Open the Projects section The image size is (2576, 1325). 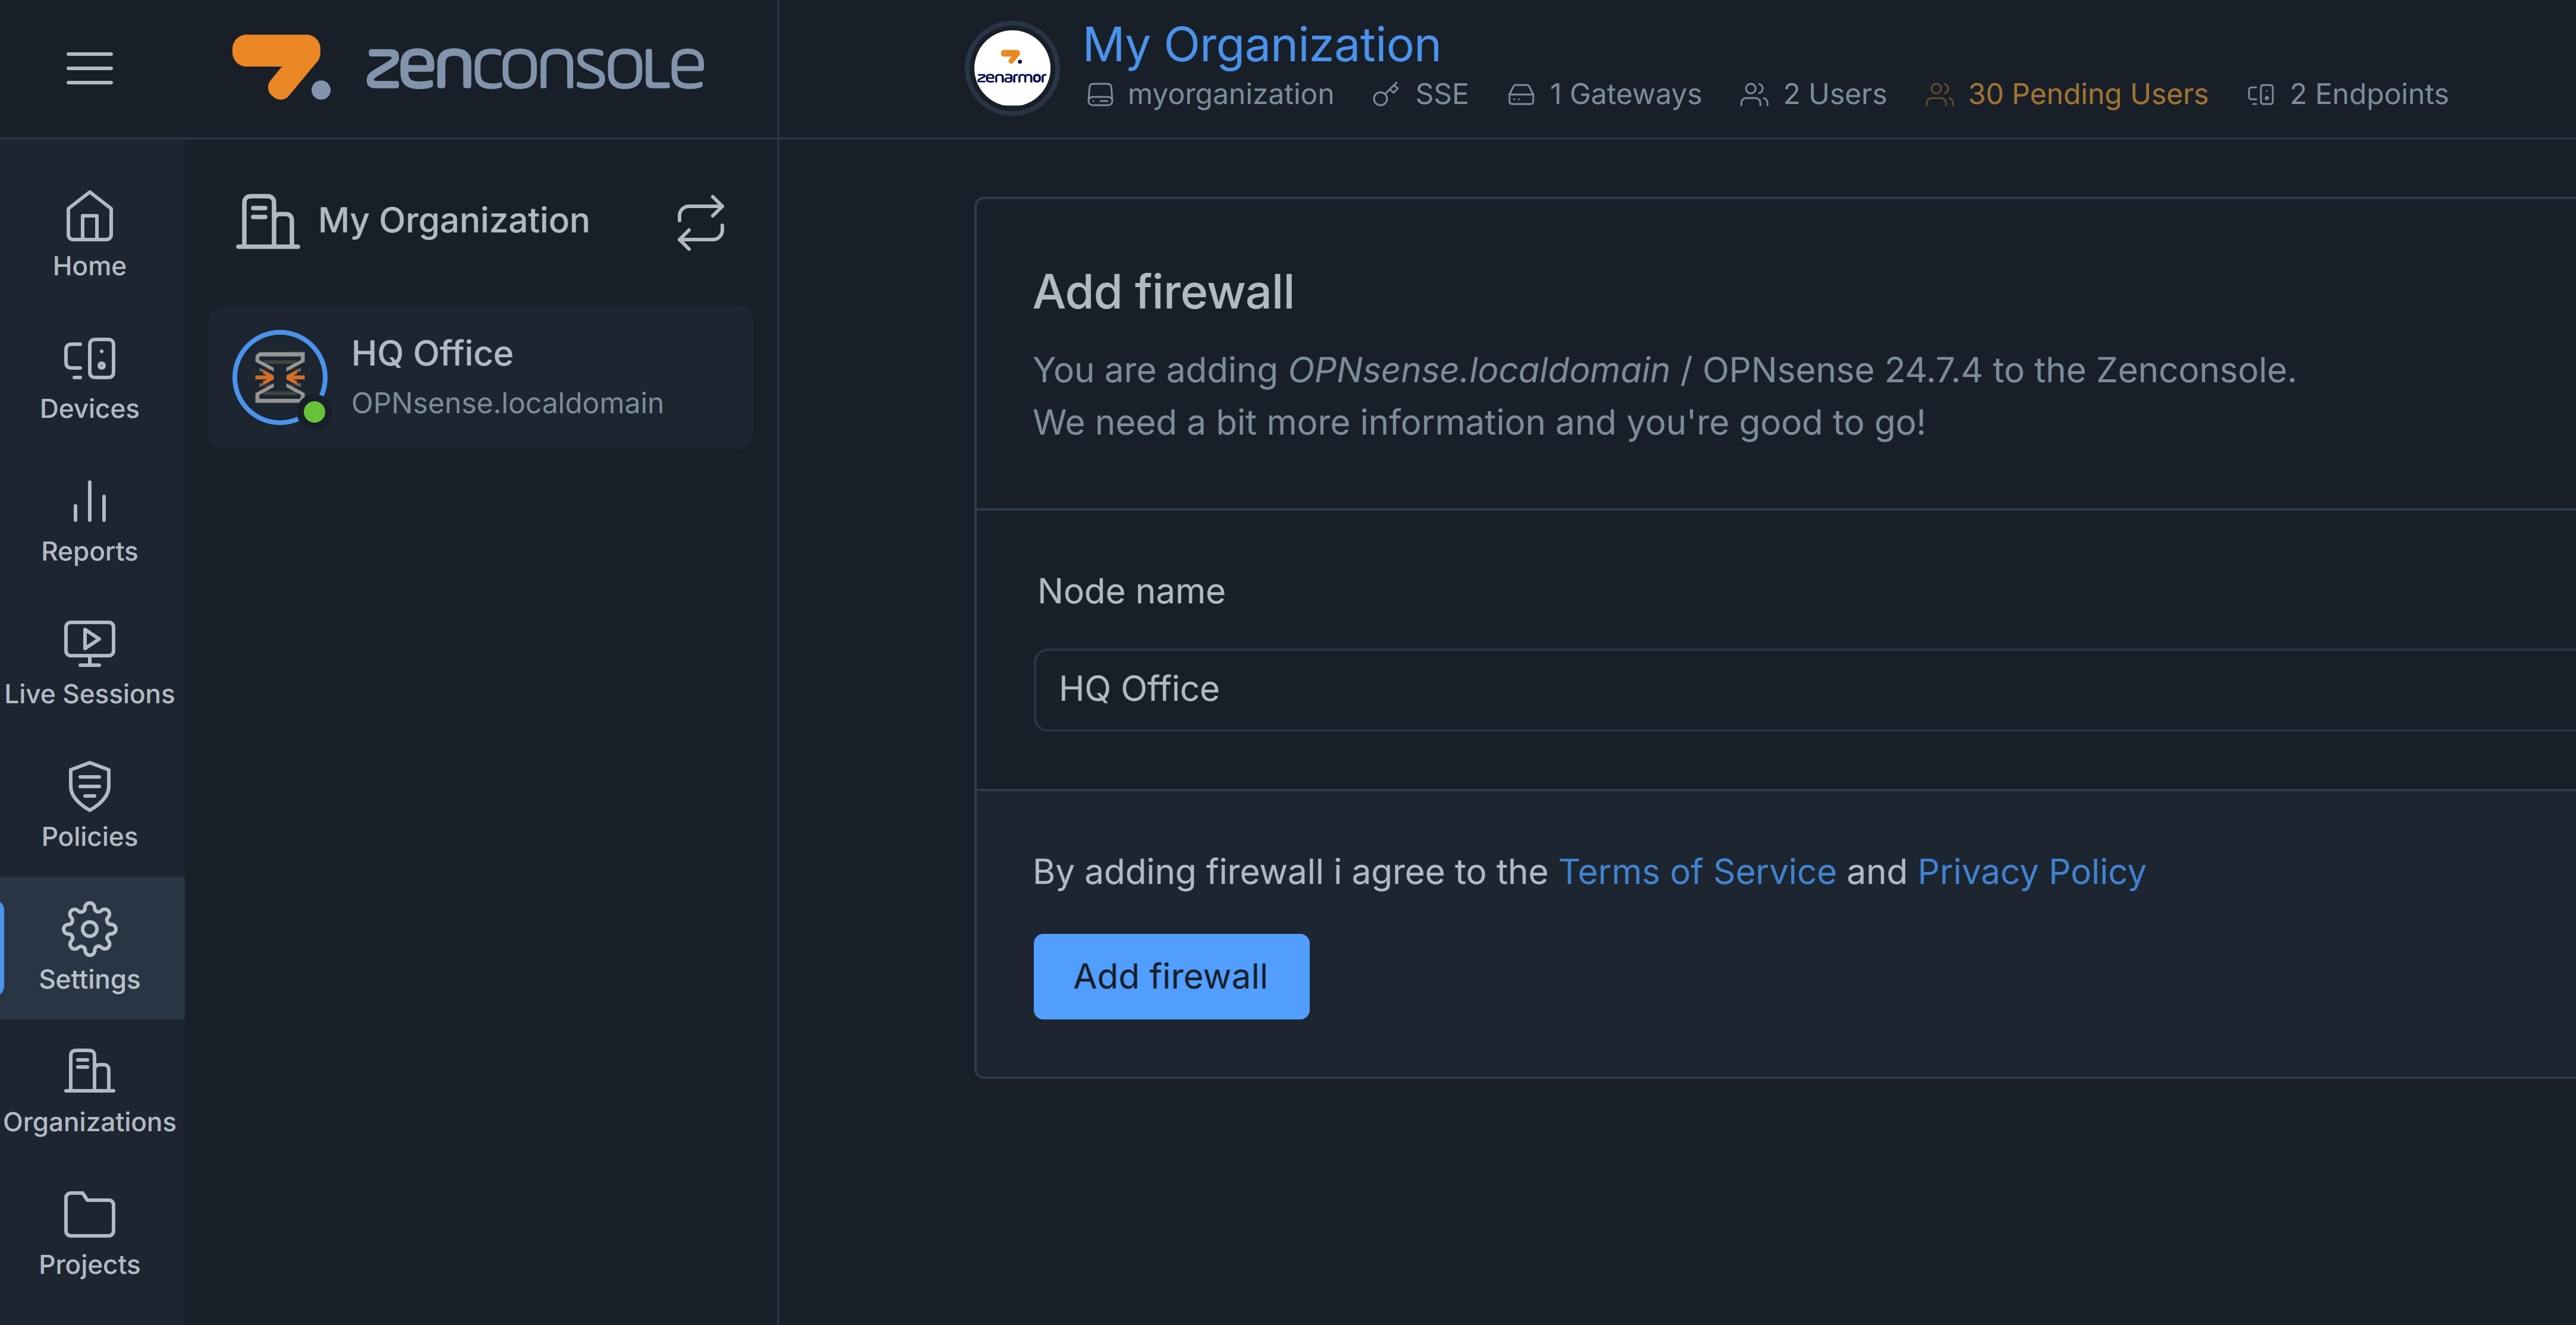click(x=90, y=1234)
